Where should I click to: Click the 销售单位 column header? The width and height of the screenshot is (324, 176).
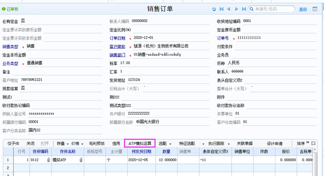(x=242, y=152)
